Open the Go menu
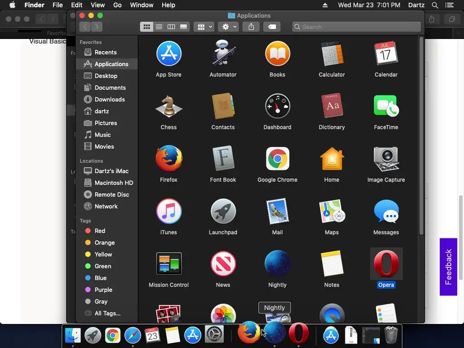This screenshot has height=348, width=464. pyautogui.click(x=117, y=5)
